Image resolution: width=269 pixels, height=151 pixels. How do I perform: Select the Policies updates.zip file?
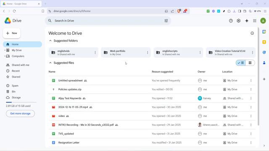click(152, 89)
